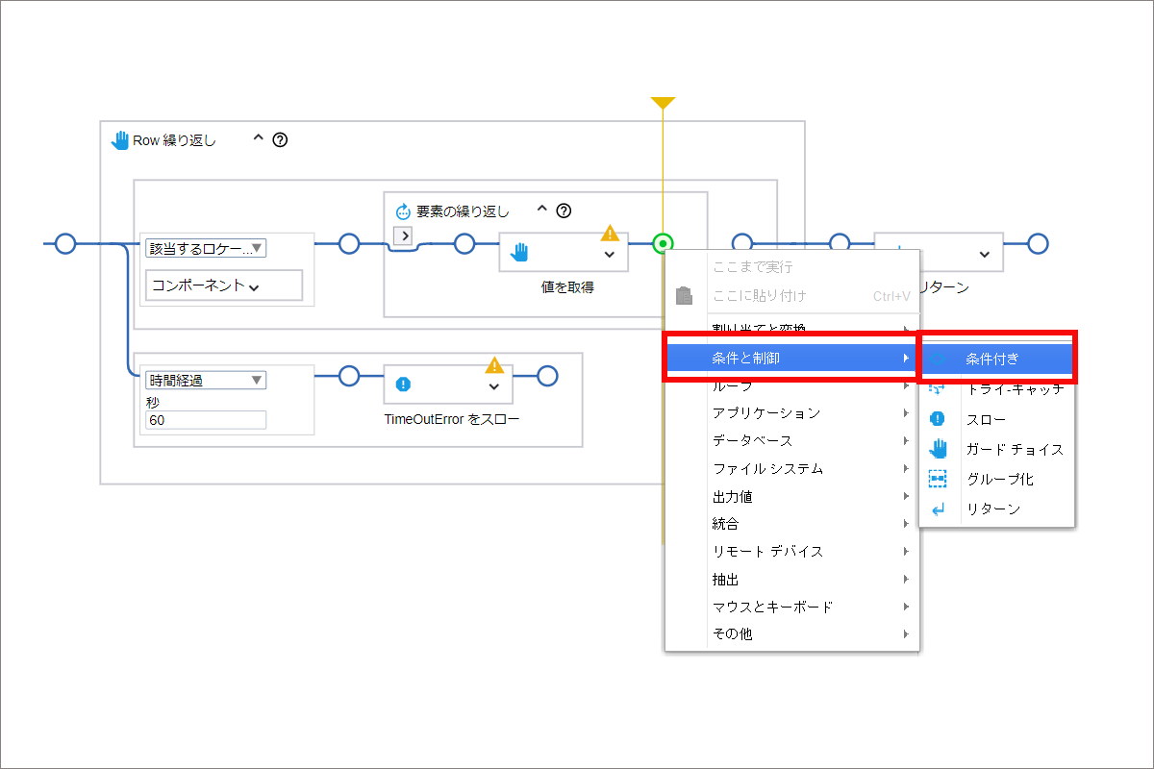Select the first circle node at the workflow start

click(64, 243)
